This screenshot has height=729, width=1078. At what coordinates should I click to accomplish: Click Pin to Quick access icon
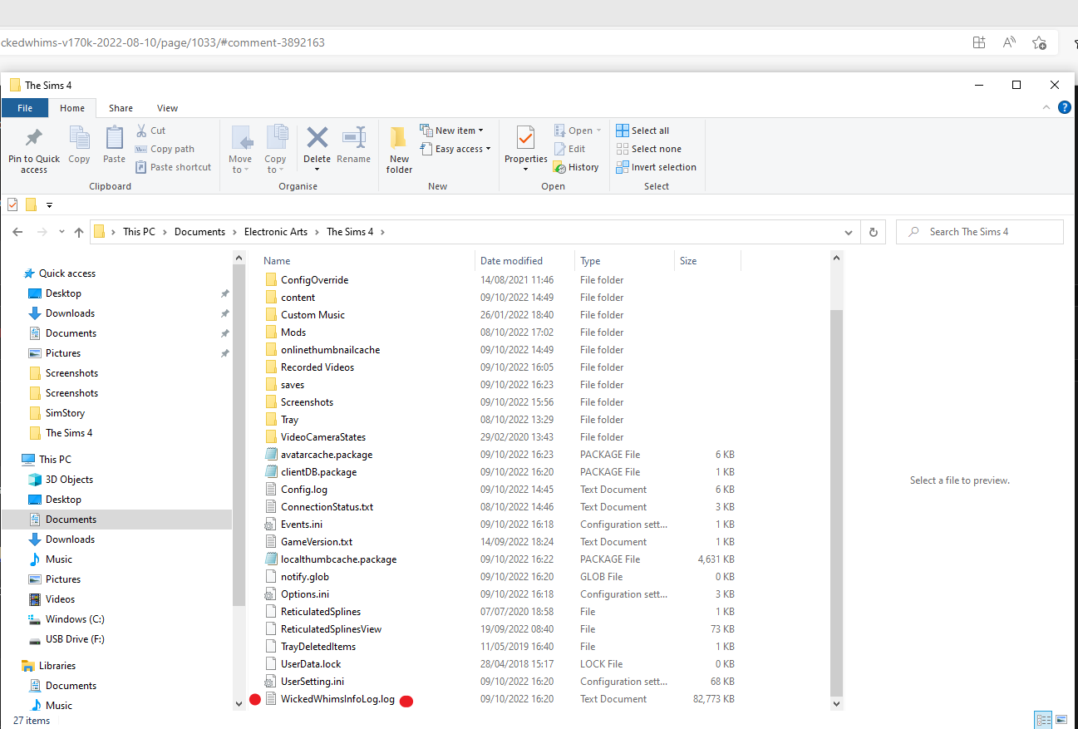click(x=34, y=137)
